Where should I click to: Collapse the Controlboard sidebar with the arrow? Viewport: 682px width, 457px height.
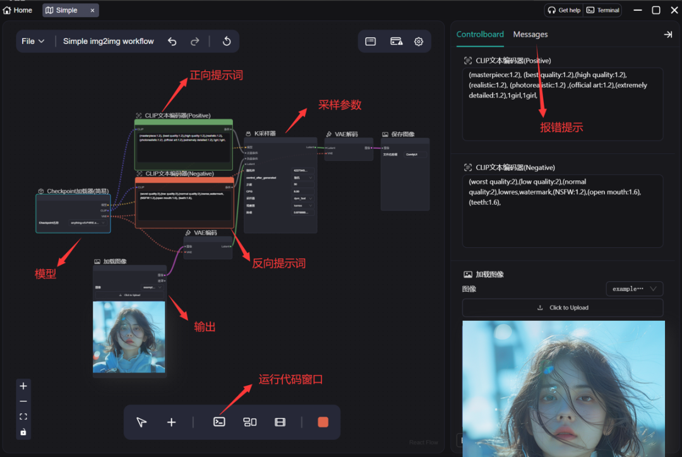tap(668, 35)
